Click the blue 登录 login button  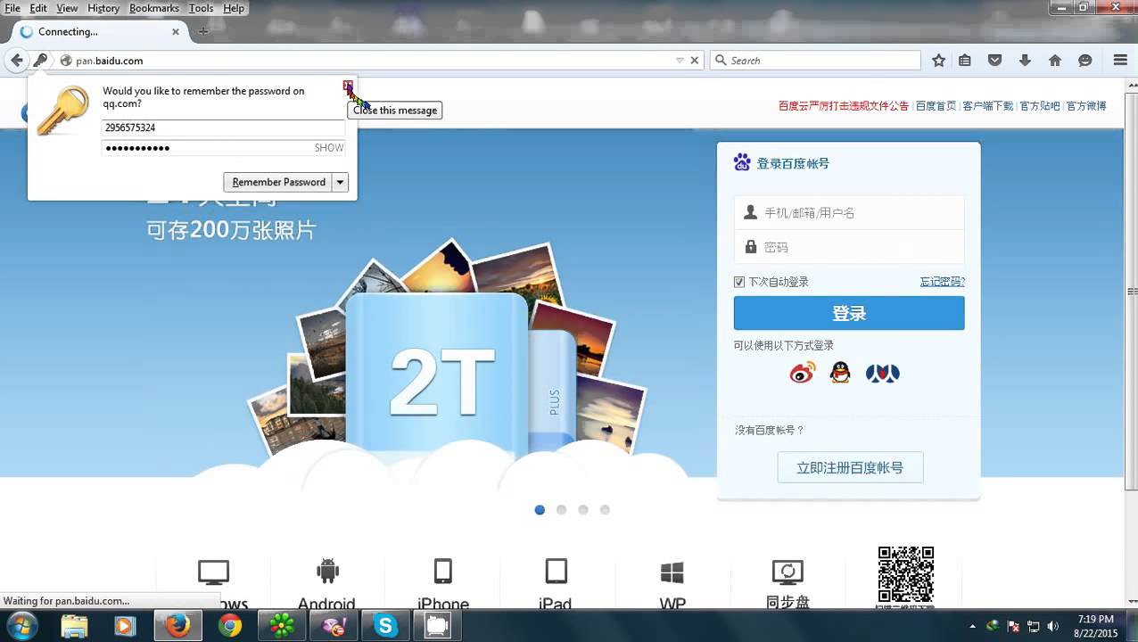coord(849,313)
